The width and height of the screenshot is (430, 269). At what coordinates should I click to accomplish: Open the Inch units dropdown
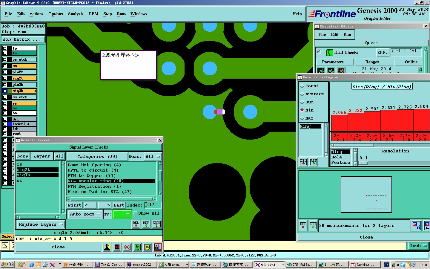tap(418, 246)
